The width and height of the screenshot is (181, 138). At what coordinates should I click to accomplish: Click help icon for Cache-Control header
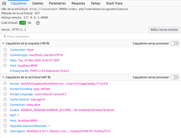pos(5,99)
